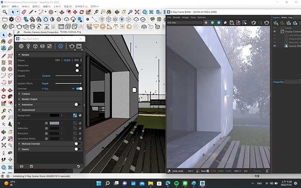Open the Stats tab in Frame Buffer
The height and width of the screenshot is (188, 301).
(x=284, y=17)
